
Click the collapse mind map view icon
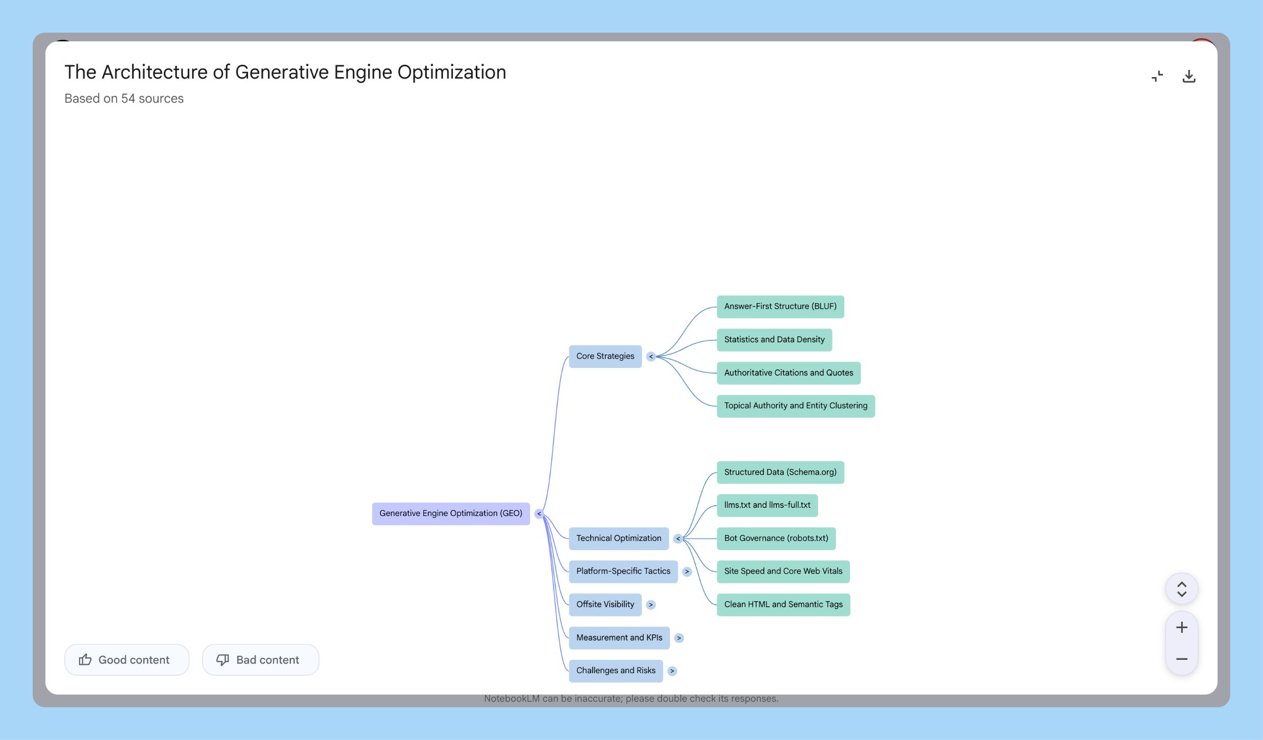[1157, 77]
